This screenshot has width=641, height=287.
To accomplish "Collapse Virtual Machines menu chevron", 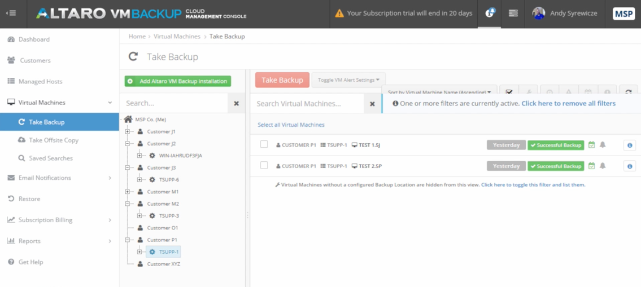I will [110, 103].
